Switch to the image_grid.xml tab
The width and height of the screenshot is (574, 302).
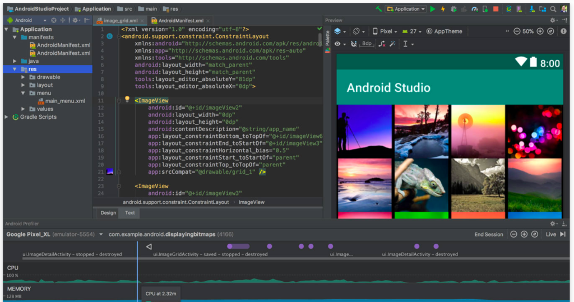click(119, 21)
